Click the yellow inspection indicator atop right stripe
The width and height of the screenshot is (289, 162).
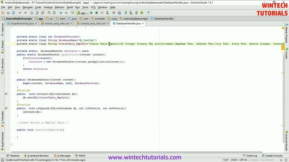click(283, 28)
